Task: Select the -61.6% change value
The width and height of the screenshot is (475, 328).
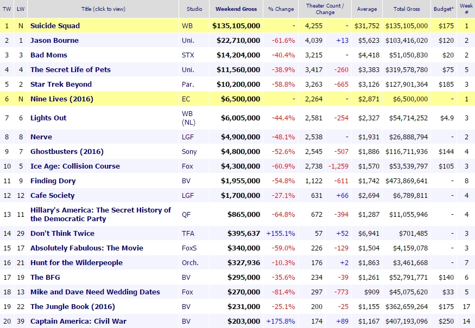Action: 283,40
